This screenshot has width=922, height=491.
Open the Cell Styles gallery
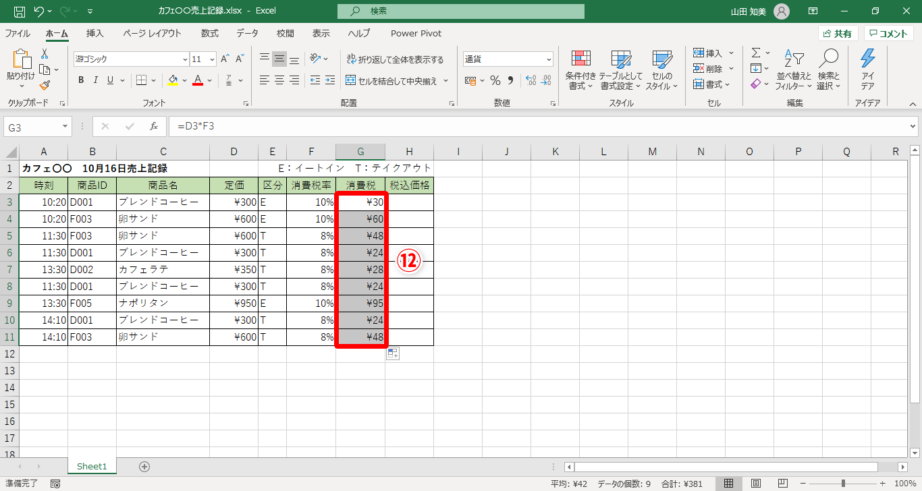tap(661, 70)
